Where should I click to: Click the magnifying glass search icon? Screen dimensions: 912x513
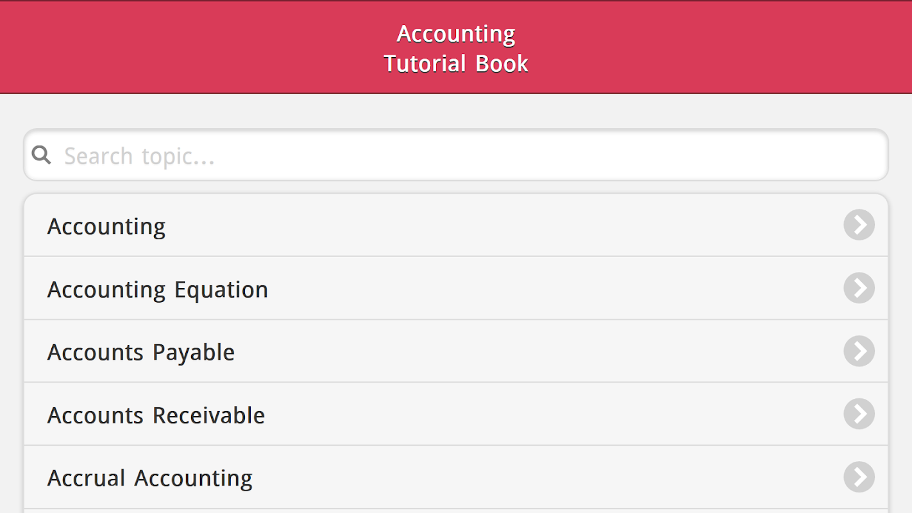(41, 155)
